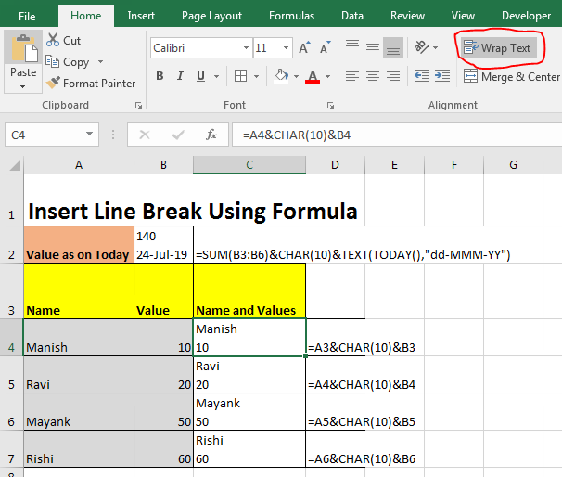Toggle Underline formatting
This screenshot has width=562, height=477.
(x=200, y=76)
